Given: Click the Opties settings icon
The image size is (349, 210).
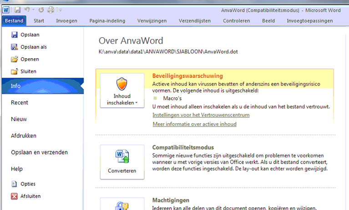Looking at the screenshot, I should 14,184.
